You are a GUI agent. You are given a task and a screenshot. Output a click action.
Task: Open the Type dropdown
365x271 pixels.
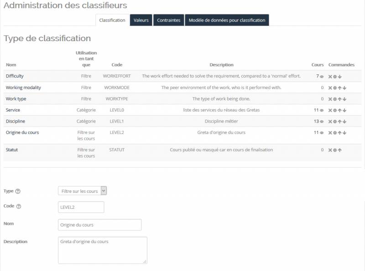[x=82, y=191]
